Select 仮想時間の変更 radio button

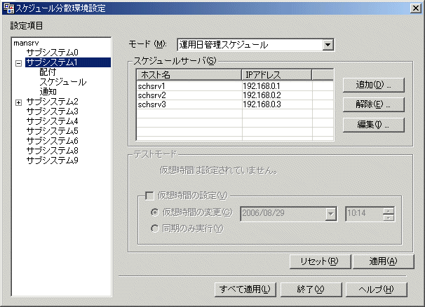click(154, 212)
